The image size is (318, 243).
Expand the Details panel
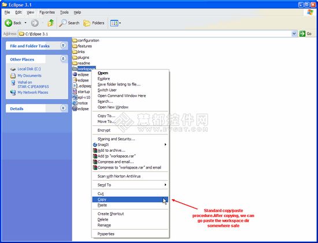[63, 108]
